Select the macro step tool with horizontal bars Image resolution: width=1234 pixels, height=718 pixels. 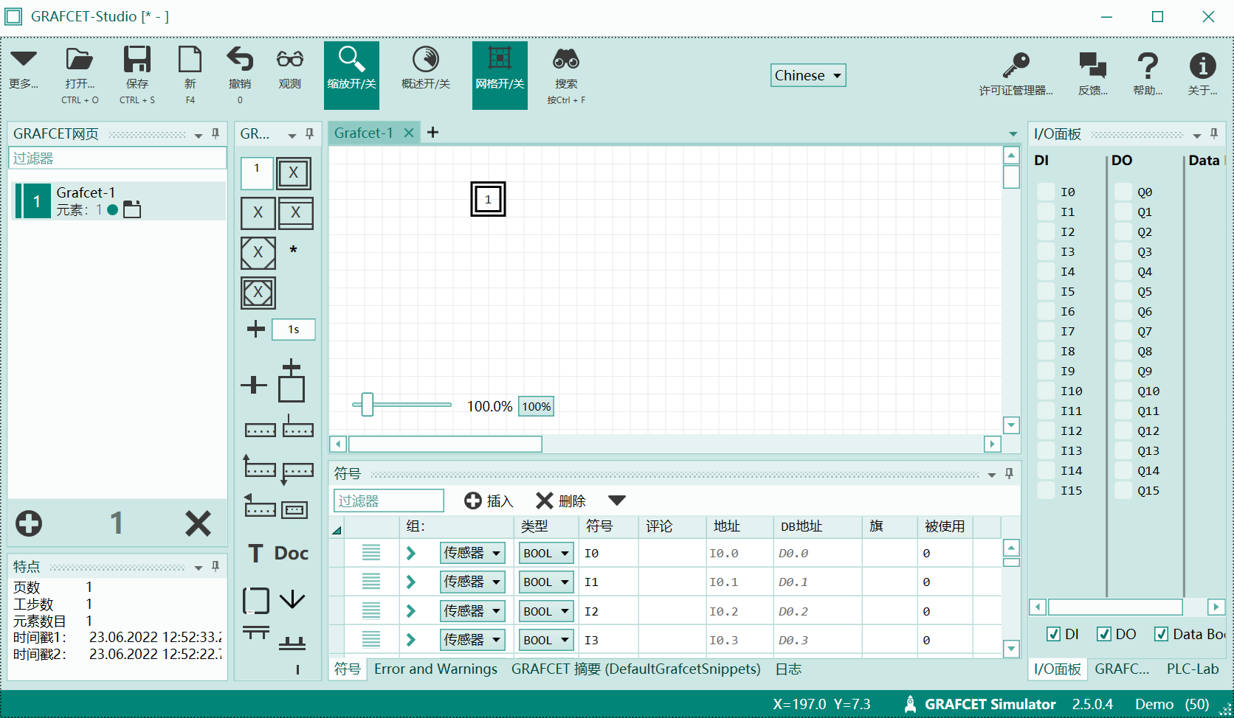pos(295,213)
